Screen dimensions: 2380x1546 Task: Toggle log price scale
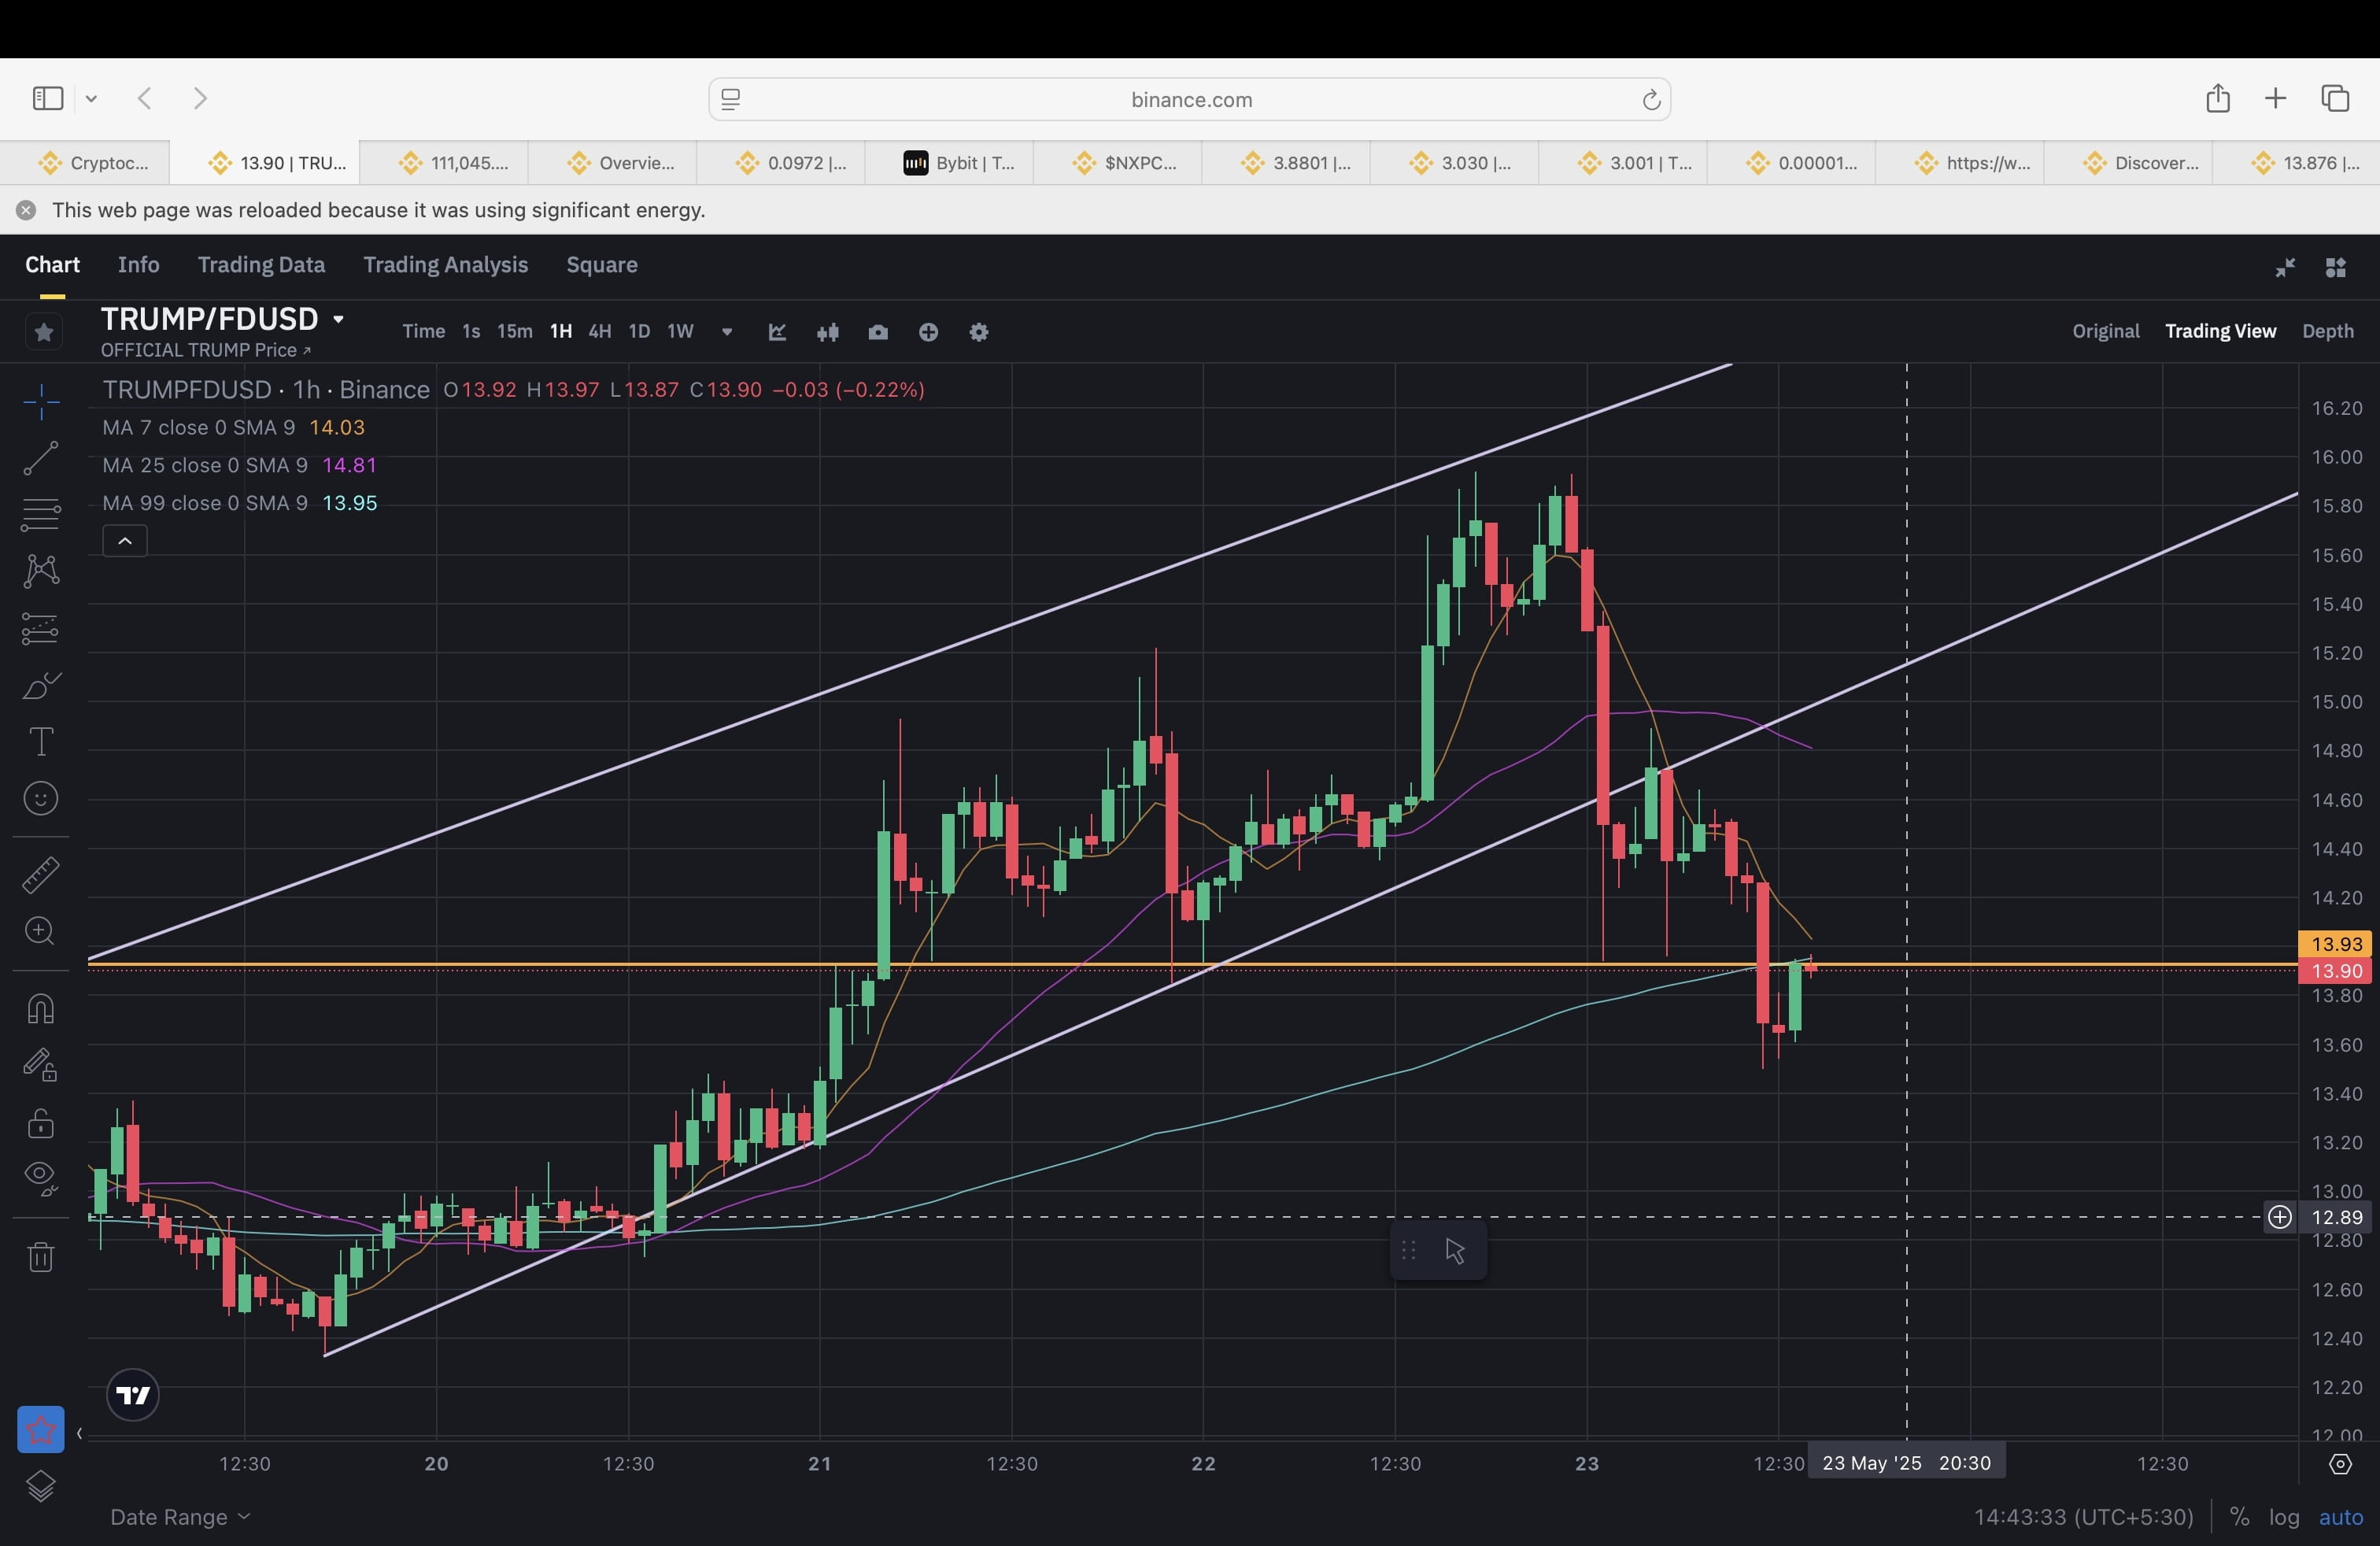click(x=2284, y=1517)
